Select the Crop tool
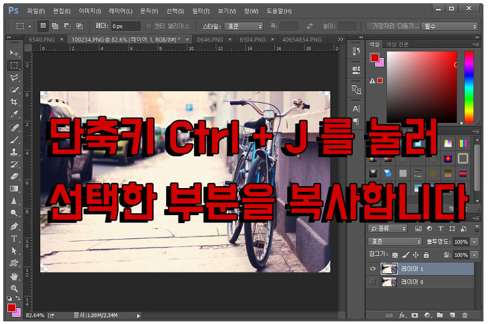 coord(14,102)
